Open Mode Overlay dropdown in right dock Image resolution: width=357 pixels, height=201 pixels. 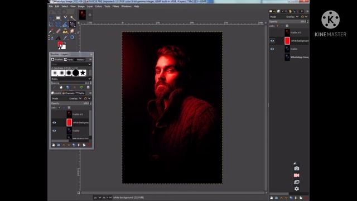coord(292,17)
